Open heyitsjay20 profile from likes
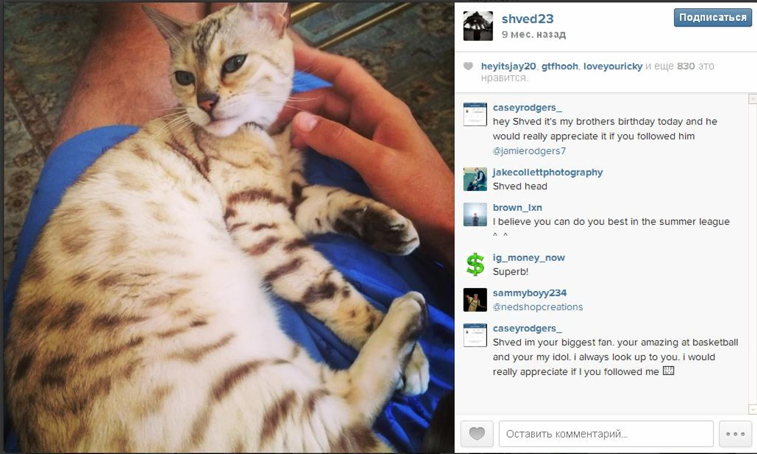Screen dimensions: 757x454 [508, 66]
